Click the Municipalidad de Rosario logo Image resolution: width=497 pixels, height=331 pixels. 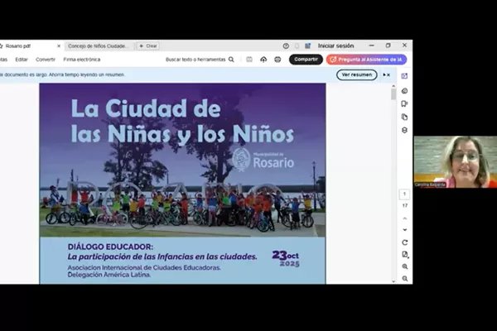click(263, 160)
